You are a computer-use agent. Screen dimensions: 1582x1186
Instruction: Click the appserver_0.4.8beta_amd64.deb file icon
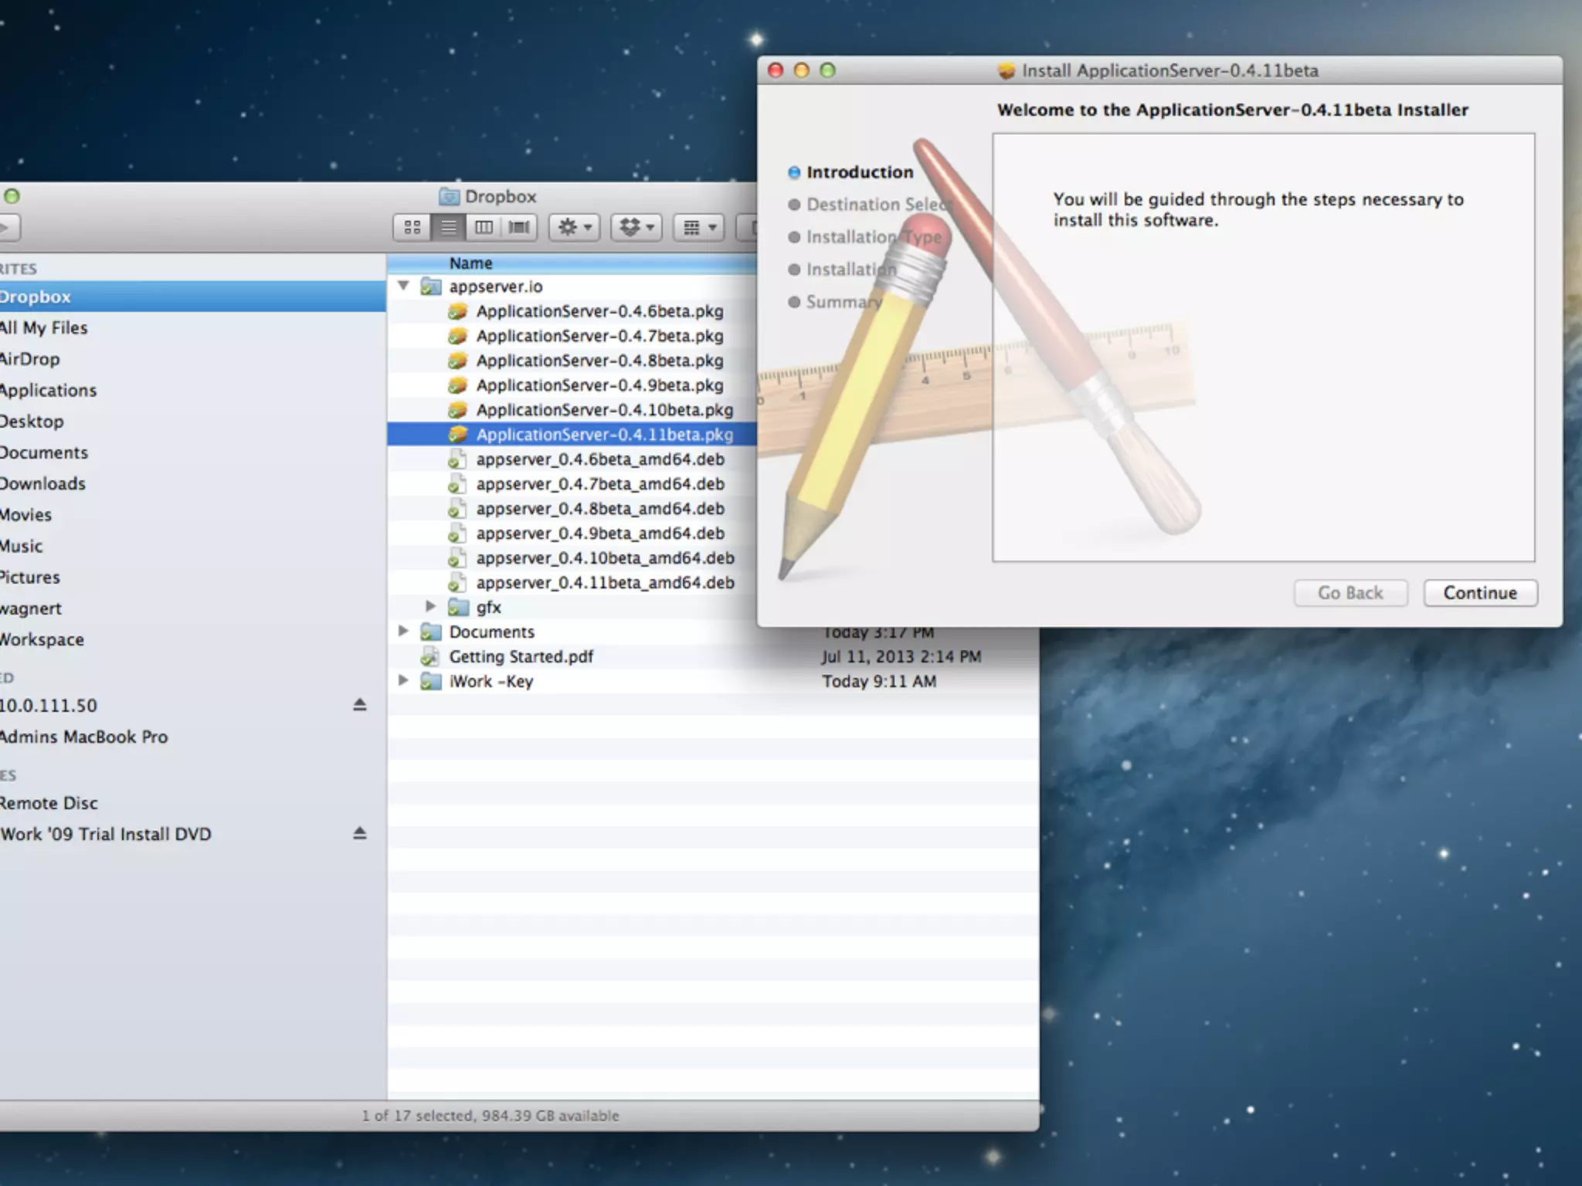[x=457, y=509]
